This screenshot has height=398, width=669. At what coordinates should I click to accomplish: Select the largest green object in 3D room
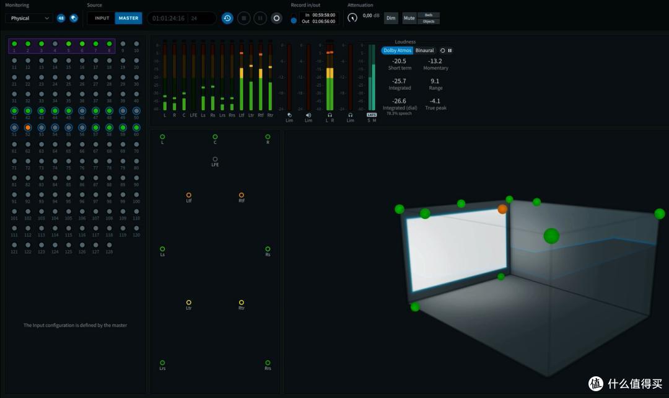pyautogui.click(x=551, y=236)
